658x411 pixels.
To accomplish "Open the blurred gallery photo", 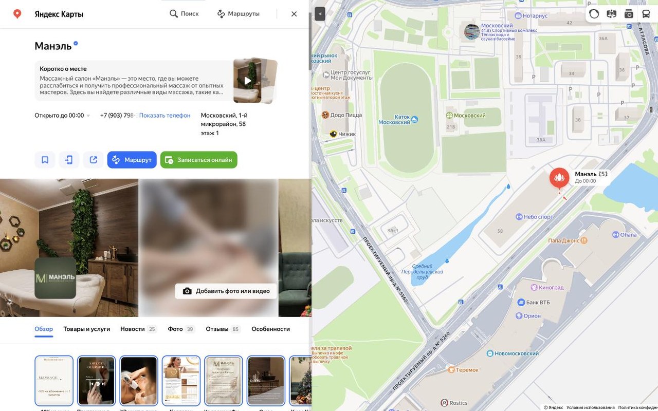I will [208, 248].
